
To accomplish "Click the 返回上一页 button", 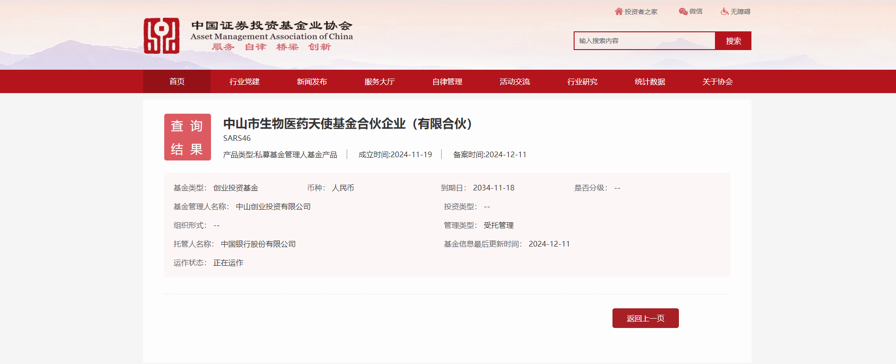I will point(645,318).
